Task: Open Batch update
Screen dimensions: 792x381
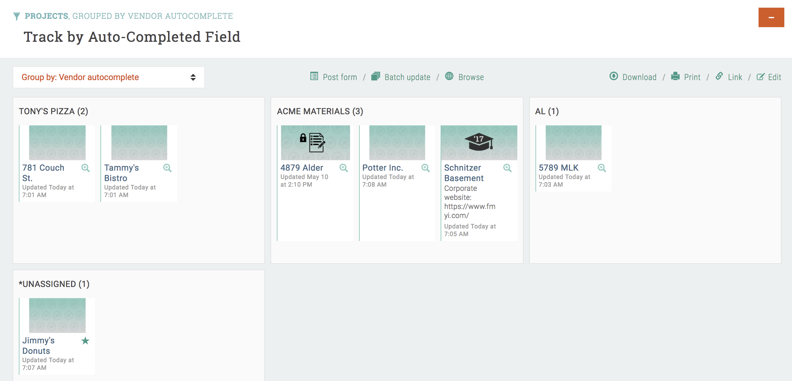Action: pos(407,77)
